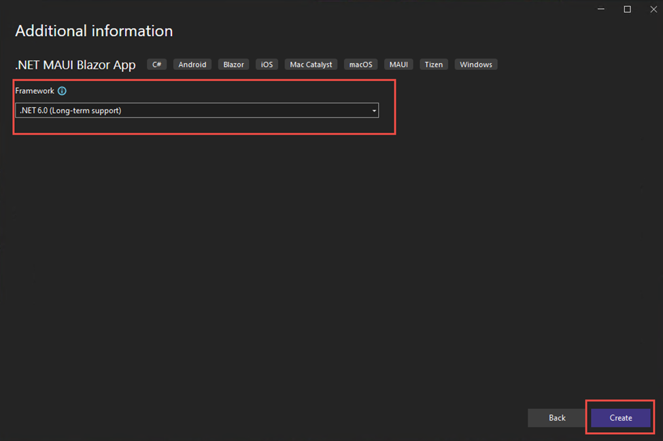The height and width of the screenshot is (441, 663).
Task: Click the .NET MAUI Blazor App title
Action: click(x=75, y=65)
